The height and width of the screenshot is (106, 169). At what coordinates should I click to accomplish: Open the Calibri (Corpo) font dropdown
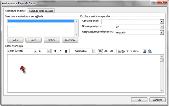[36, 51]
